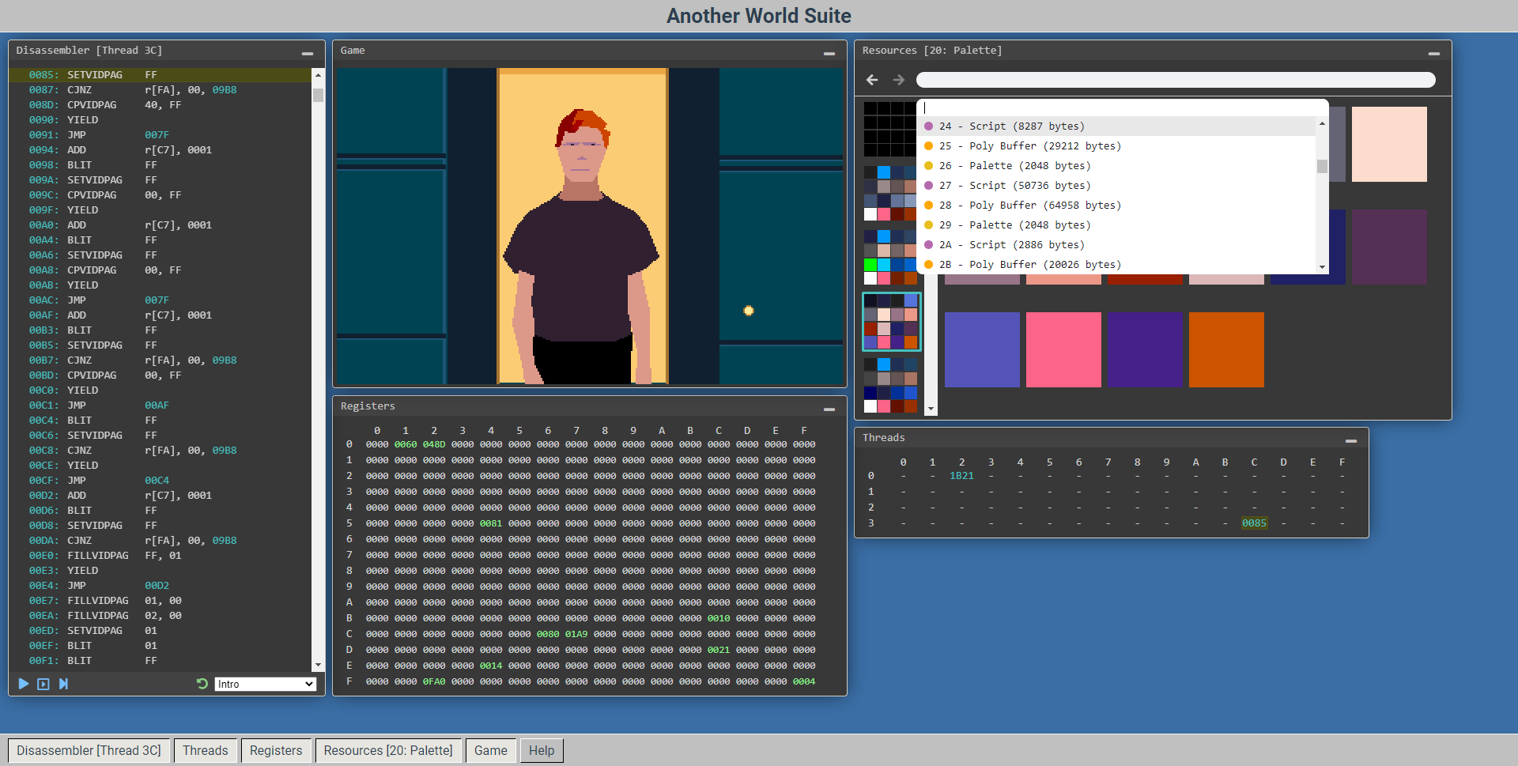Open Resources [20: Palette] taskbar button

pyautogui.click(x=388, y=750)
